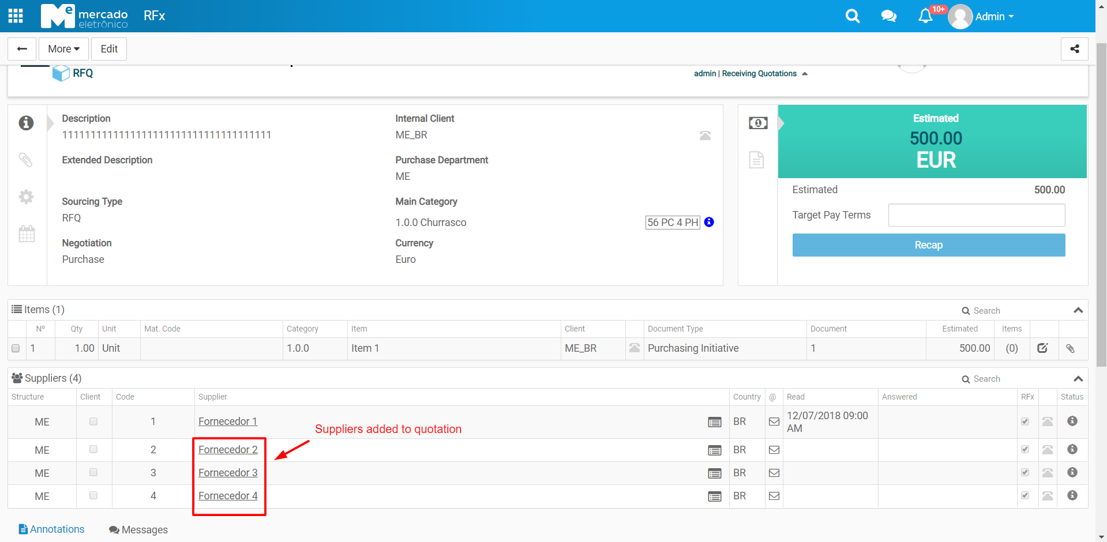Open the notifications bell icon
Screen dimensions: 1107x542
(x=925, y=16)
